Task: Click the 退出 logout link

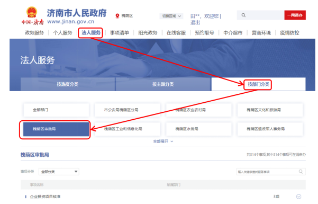Action: 195,22
